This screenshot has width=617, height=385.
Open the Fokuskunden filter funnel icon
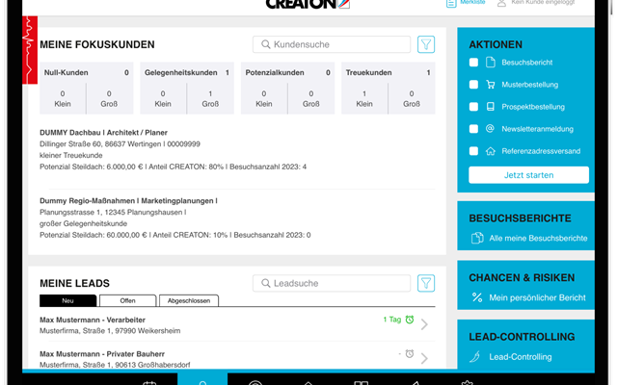[426, 44]
